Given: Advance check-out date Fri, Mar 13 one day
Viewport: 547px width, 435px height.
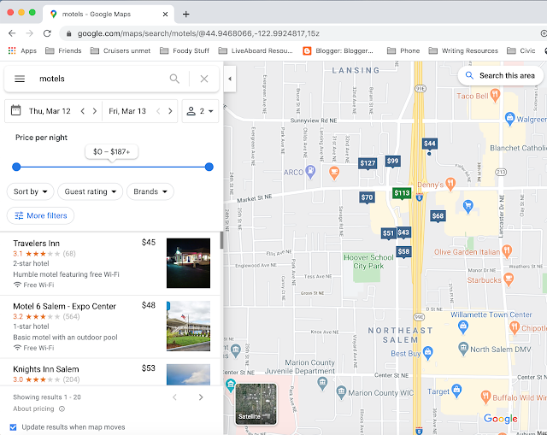Looking at the screenshot, I should (170, 111).
